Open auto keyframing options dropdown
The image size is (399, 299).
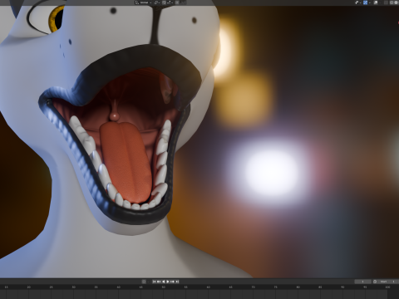coord(148,282)
